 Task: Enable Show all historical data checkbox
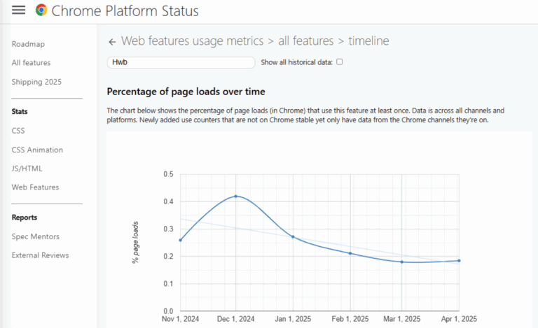point(340,62)
